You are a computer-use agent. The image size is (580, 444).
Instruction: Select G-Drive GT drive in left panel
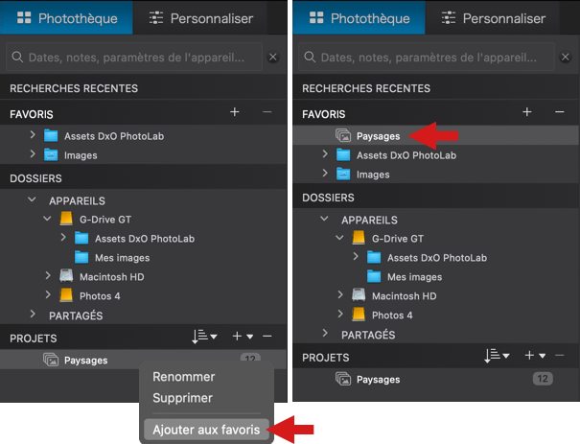pyautogui.click(x=105, y=220)
